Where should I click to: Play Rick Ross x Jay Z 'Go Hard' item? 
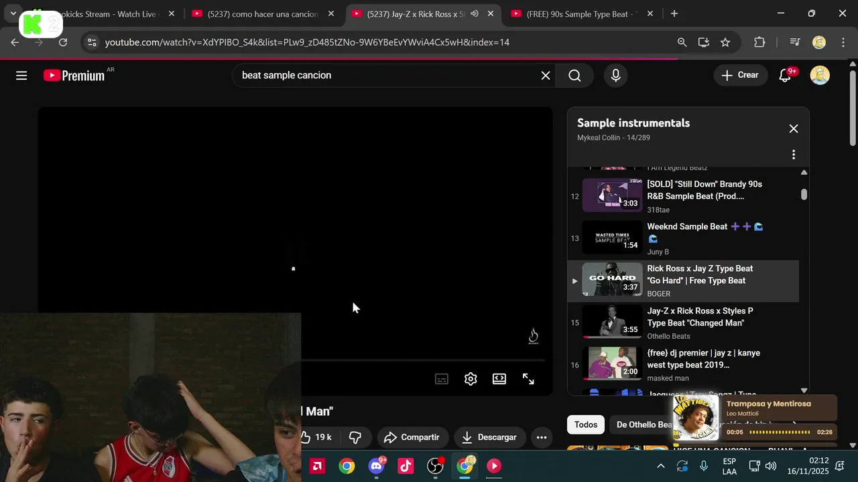pos(684,280)
